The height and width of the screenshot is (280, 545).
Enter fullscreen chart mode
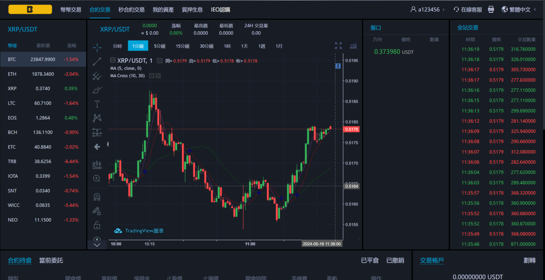(338, 45)
